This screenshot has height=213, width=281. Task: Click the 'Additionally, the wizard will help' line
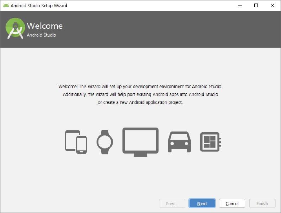[140, 94]
